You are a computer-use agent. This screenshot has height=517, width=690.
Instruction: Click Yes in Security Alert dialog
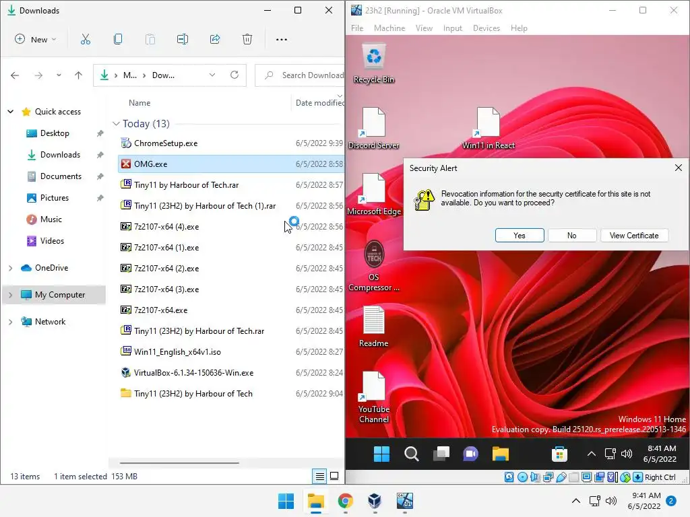pyautogui.click(x=520, y=235)
